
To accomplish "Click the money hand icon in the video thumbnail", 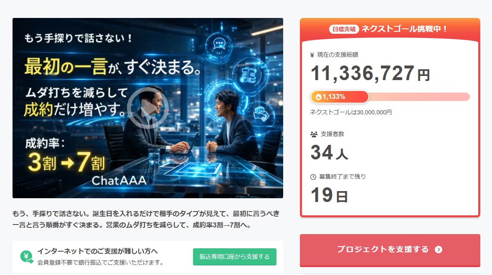I will pyautogui.click(x=261, y=114).
